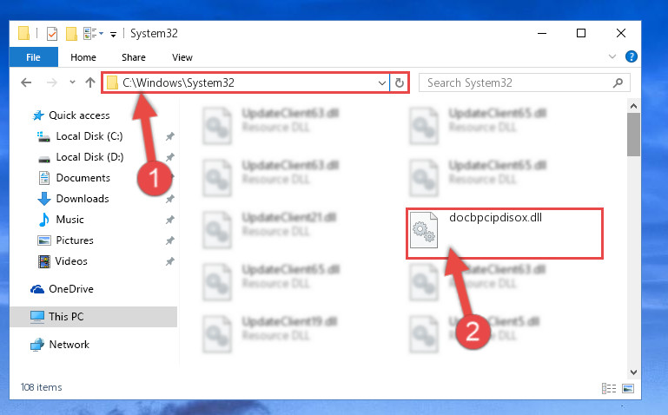Open the Help question mark icon
The image size is (668, 415).
click(631, 56)
